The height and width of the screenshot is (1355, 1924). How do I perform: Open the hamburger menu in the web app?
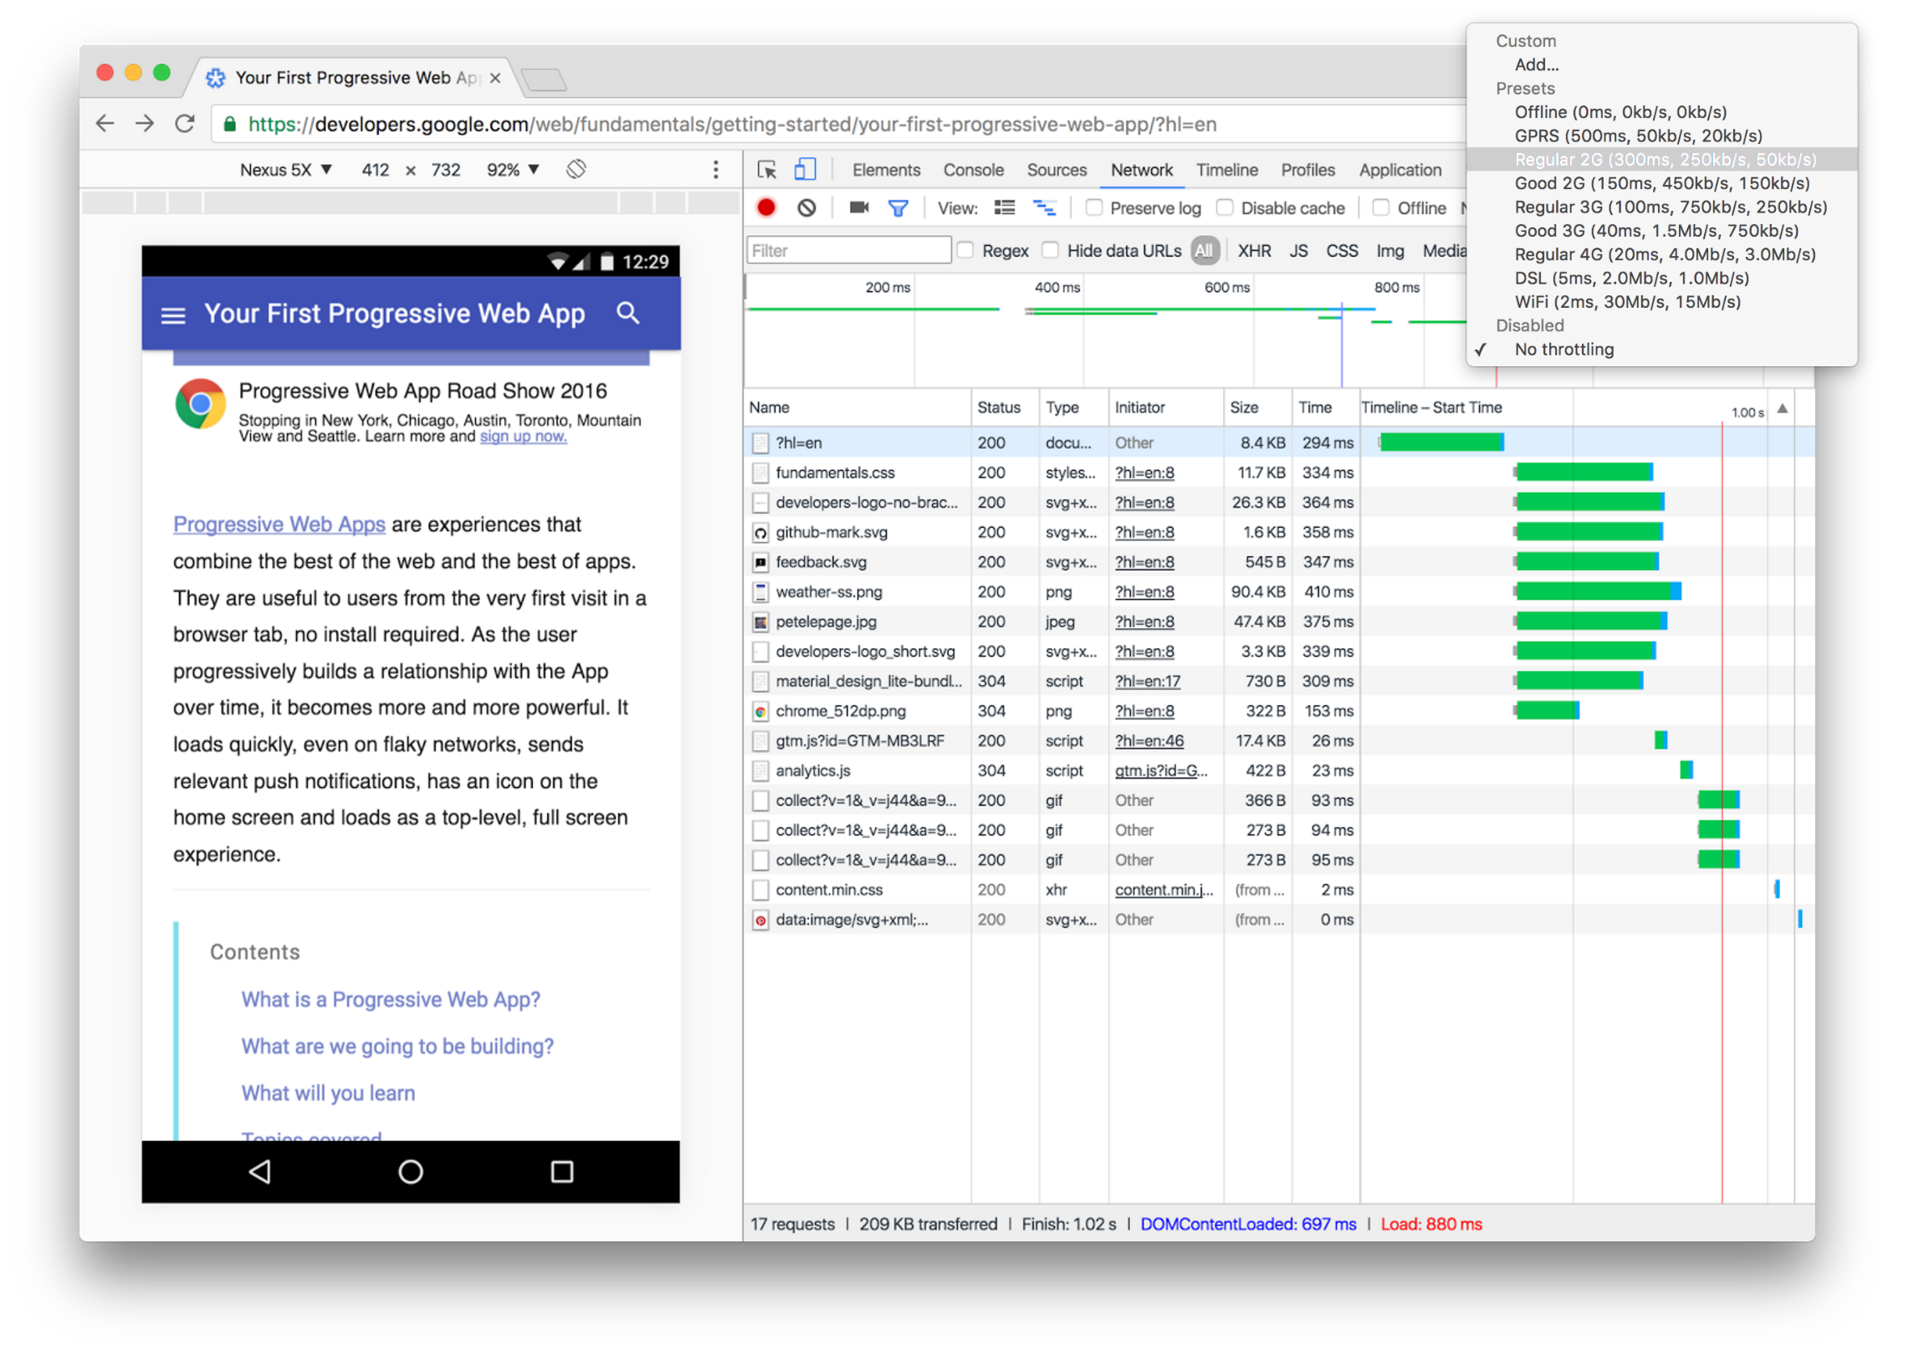pyautogui.click(x=173, y=315)
